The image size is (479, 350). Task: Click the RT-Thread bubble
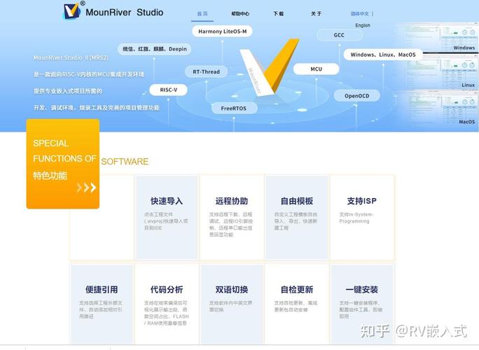206,72
